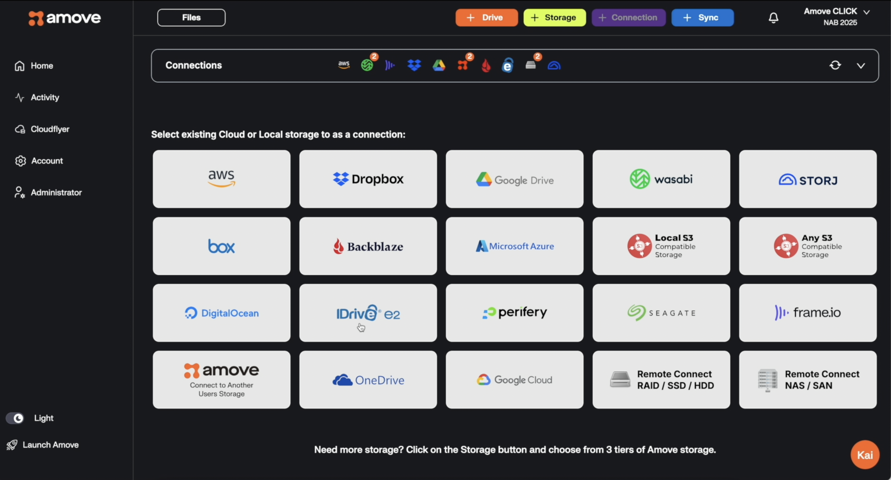891x480 pixels.
Task: Go to Home in the sidebar
Action: click(34, 66)
